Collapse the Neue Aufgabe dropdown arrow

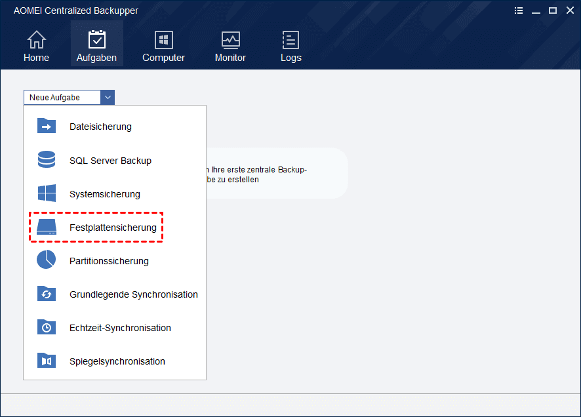pyautogui.click(x=108, y=98)
